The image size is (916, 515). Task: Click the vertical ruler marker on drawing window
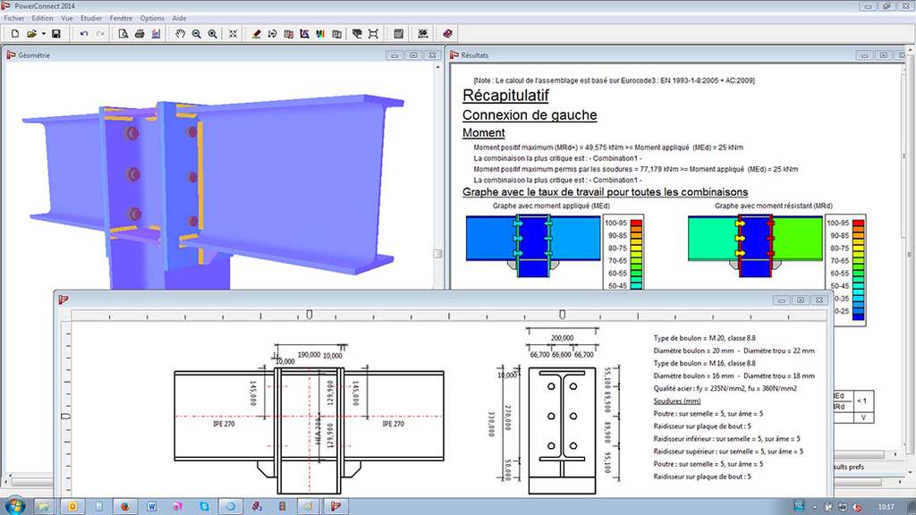tap(65, 416)
